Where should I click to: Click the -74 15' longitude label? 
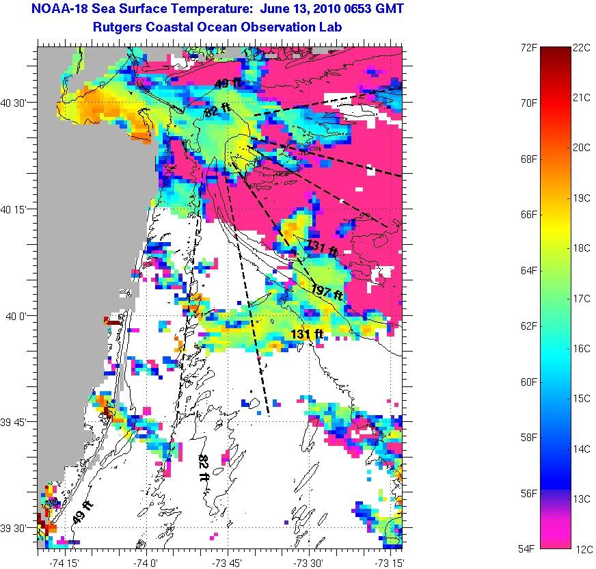[x=65, y=562]
